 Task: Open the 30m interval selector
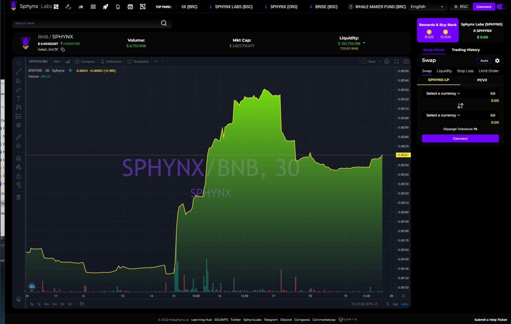click(57, 61)
